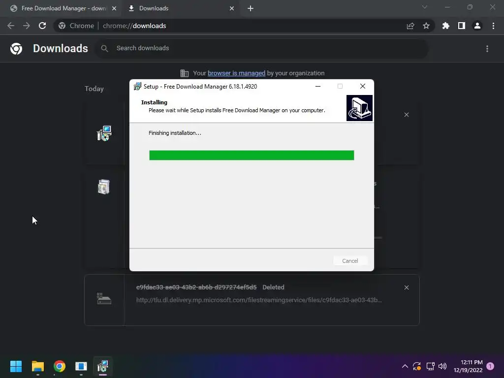Open Chrome's three-dot main menu

(493, 26)
